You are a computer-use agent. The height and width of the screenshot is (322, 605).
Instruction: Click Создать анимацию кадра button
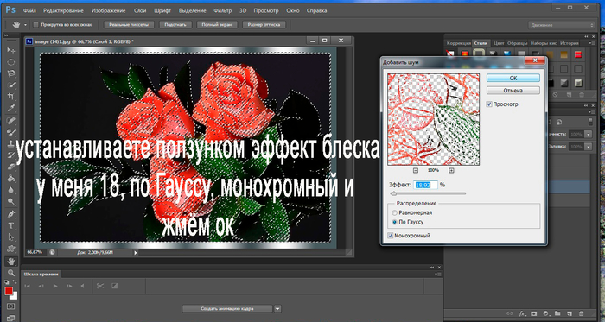(227, 308)
